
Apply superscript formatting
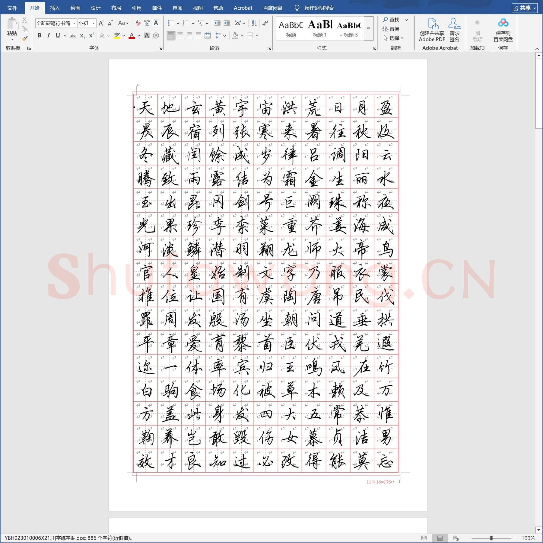pyautogui.click(x=91, y=36)
